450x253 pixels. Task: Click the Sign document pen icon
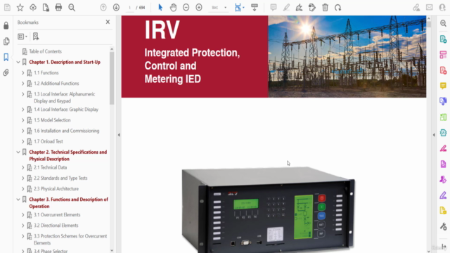pyautogui.click(x=299, y=8)
